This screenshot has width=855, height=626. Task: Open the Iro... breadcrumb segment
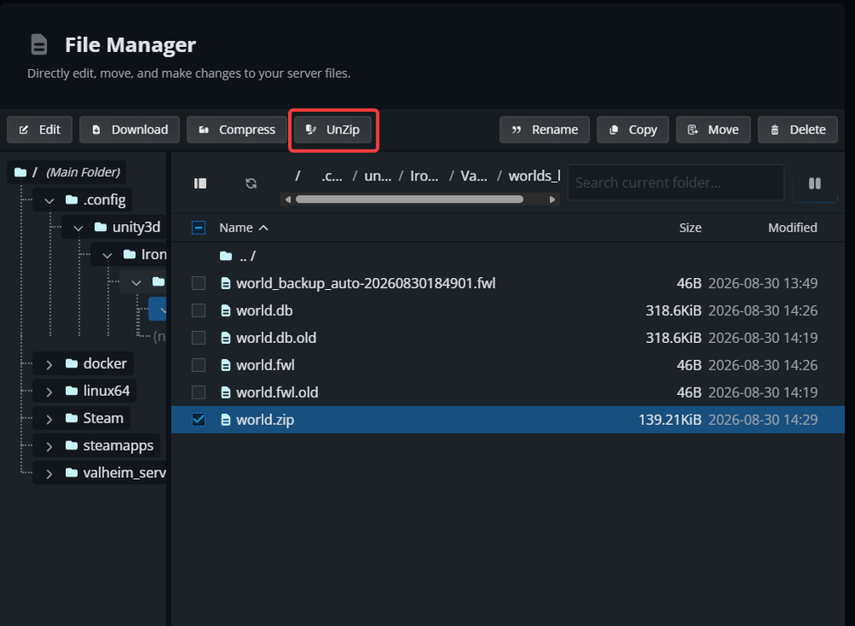tap(424, 175)
